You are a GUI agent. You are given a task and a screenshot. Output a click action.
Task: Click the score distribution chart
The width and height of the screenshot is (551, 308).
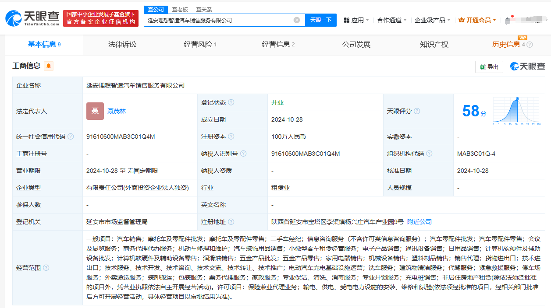click(x=517, y=112)
